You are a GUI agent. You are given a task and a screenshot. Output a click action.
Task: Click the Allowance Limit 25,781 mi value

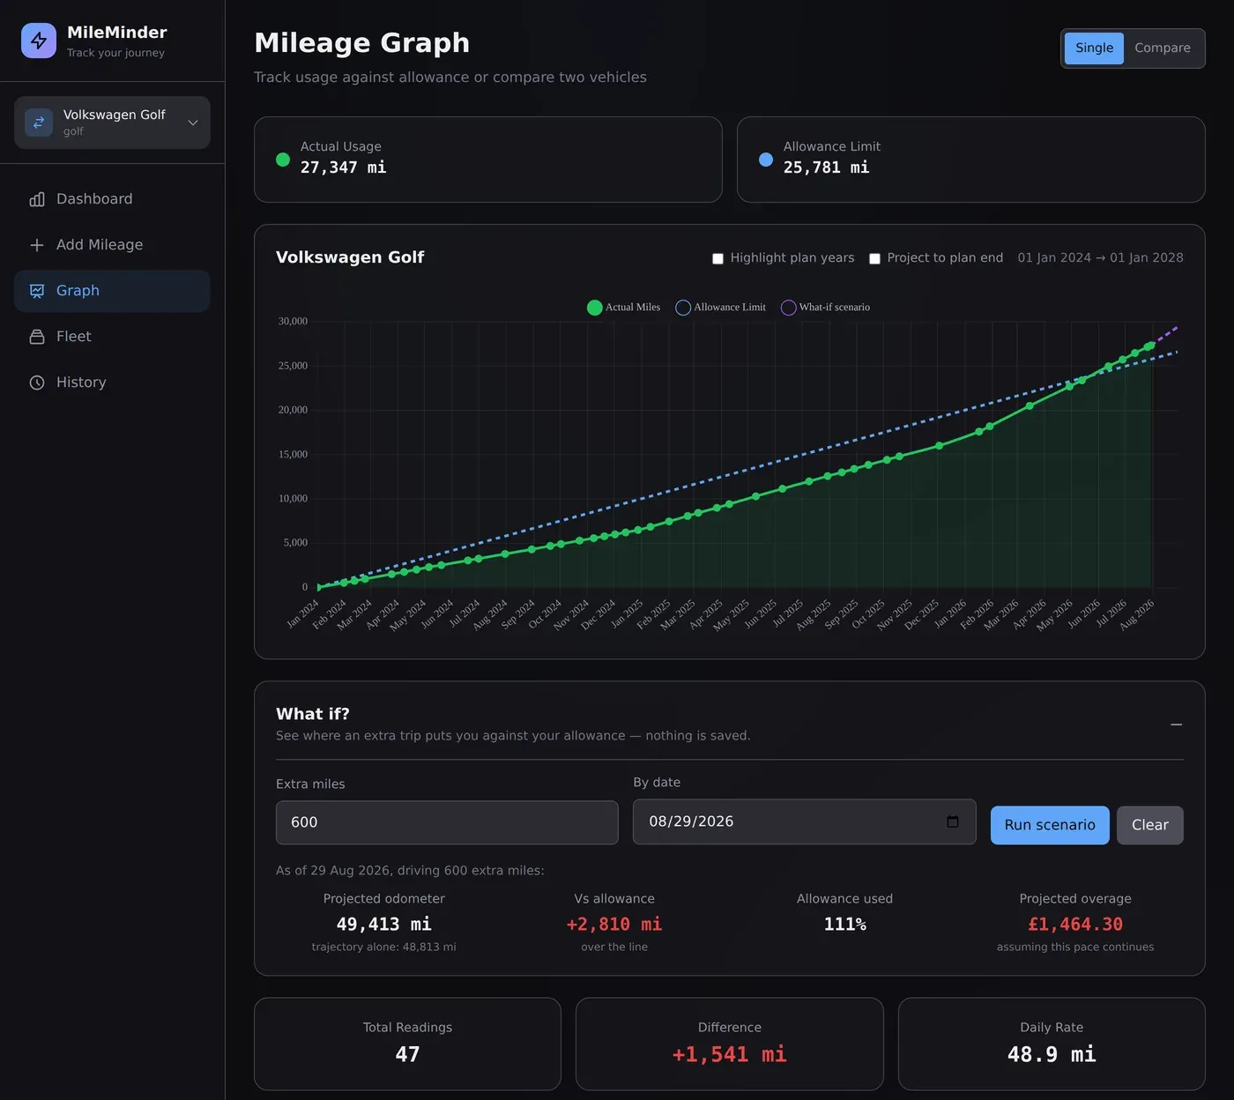coord(826,167)
